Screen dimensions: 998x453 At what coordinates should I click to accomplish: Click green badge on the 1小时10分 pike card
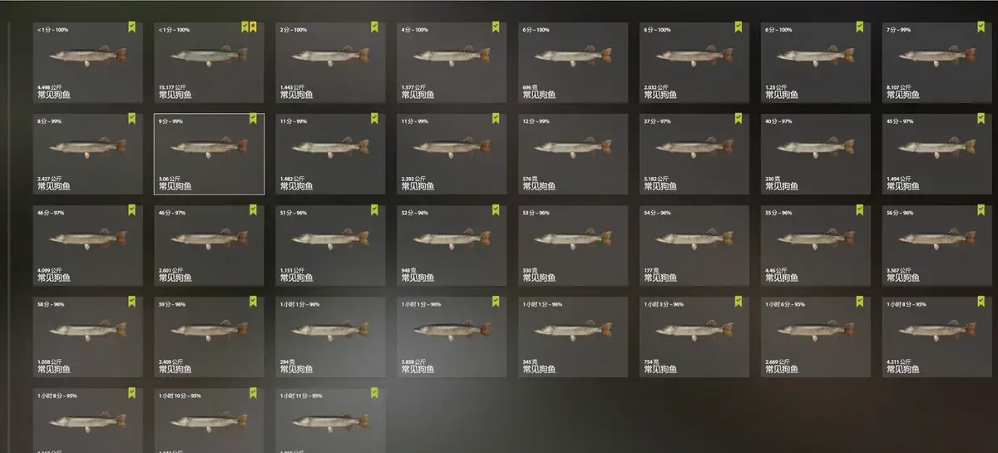pos(253,393)
